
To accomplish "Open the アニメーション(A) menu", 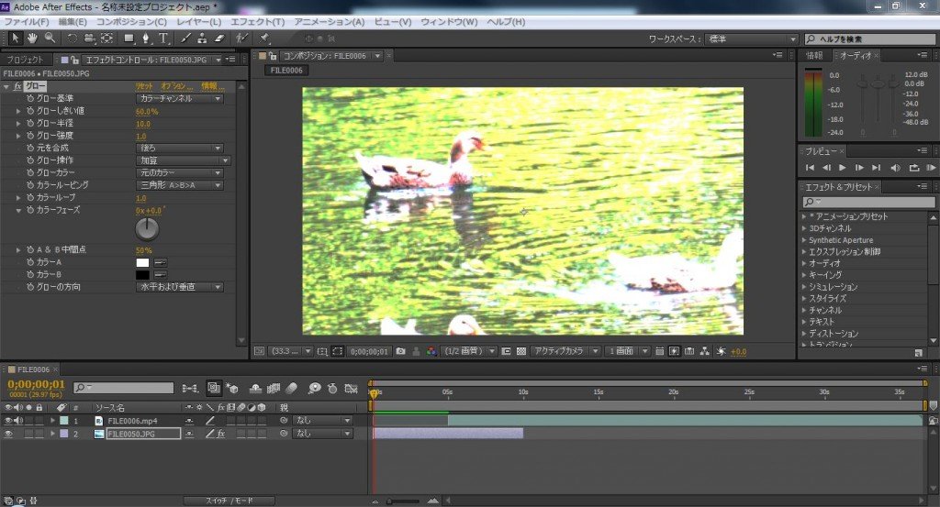I will (330, 22).
